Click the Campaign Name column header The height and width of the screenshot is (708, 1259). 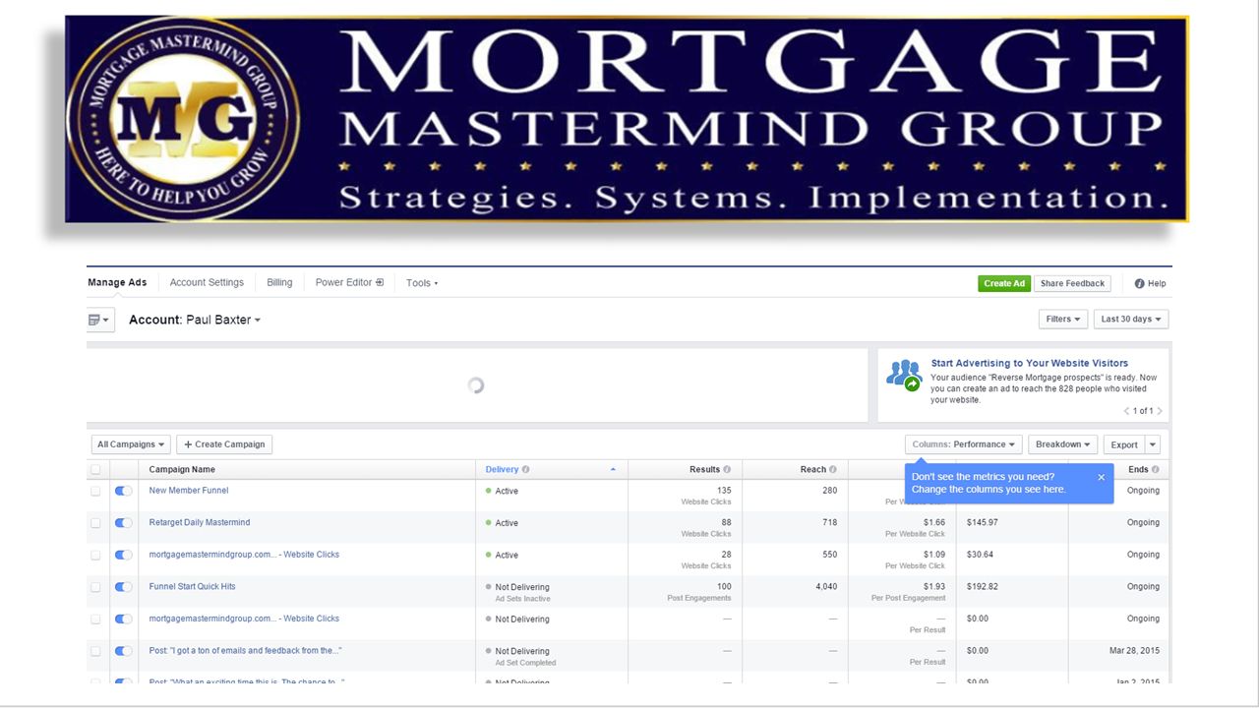point(182,470)
